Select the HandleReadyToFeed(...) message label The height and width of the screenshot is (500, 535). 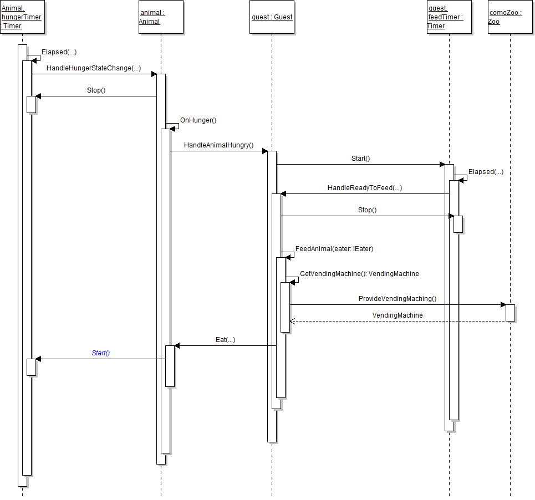point(364,188)
